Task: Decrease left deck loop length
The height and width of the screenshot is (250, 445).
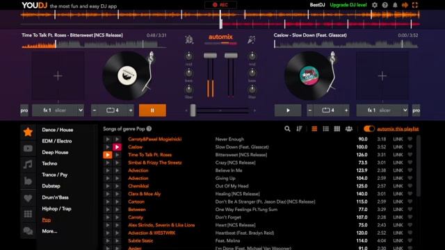Action: click(95, 110)
